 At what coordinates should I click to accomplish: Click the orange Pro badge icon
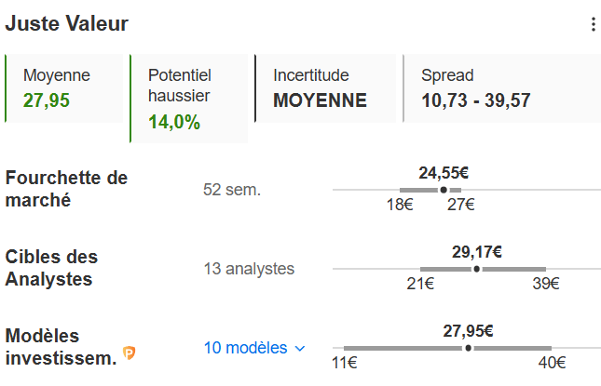point(130,353)
